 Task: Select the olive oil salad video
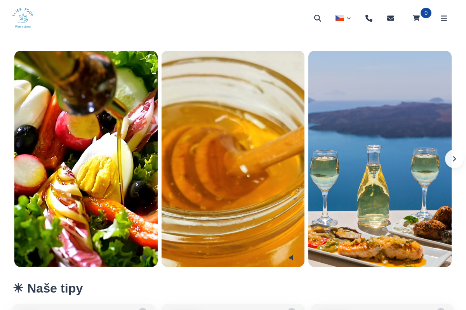(x=86, y=159)
